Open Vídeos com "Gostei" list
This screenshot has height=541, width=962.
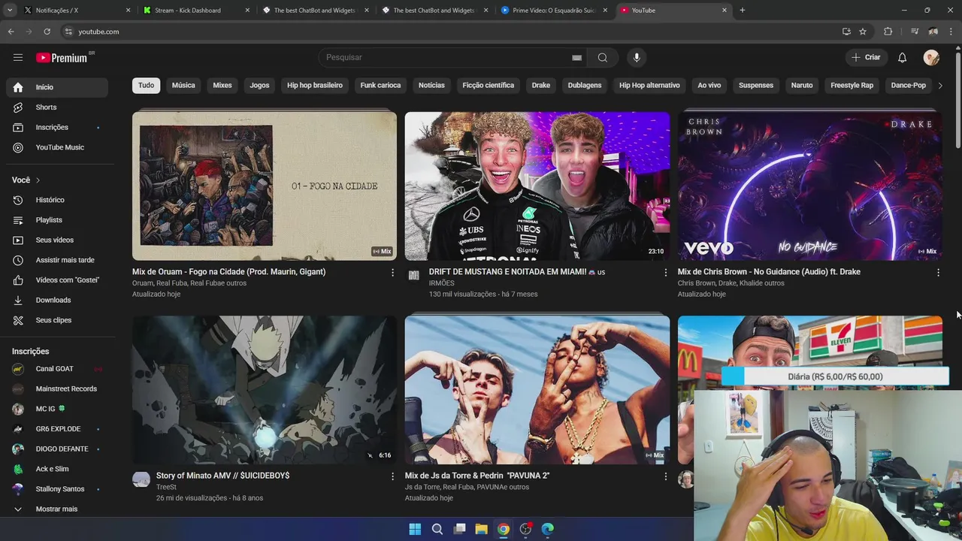pos(57,280)
